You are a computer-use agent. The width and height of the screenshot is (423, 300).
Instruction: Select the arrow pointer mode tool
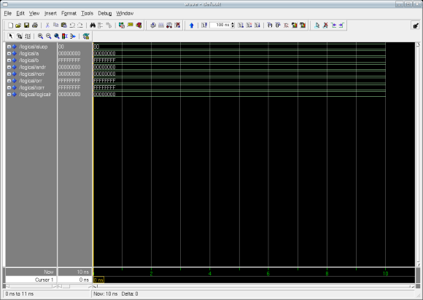tap(11, 36)
